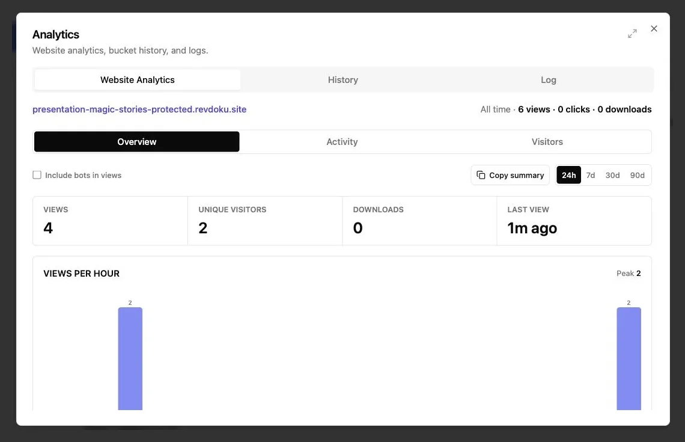This screenshot has height=442, width=685.
Task: Open the History tab
Action: (x=343, y=79)
